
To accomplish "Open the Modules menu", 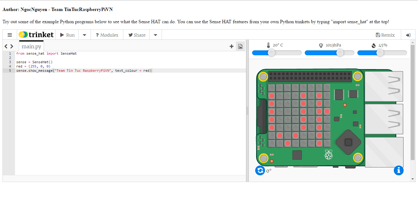I will pyautogui.click(x=107, y=35).
